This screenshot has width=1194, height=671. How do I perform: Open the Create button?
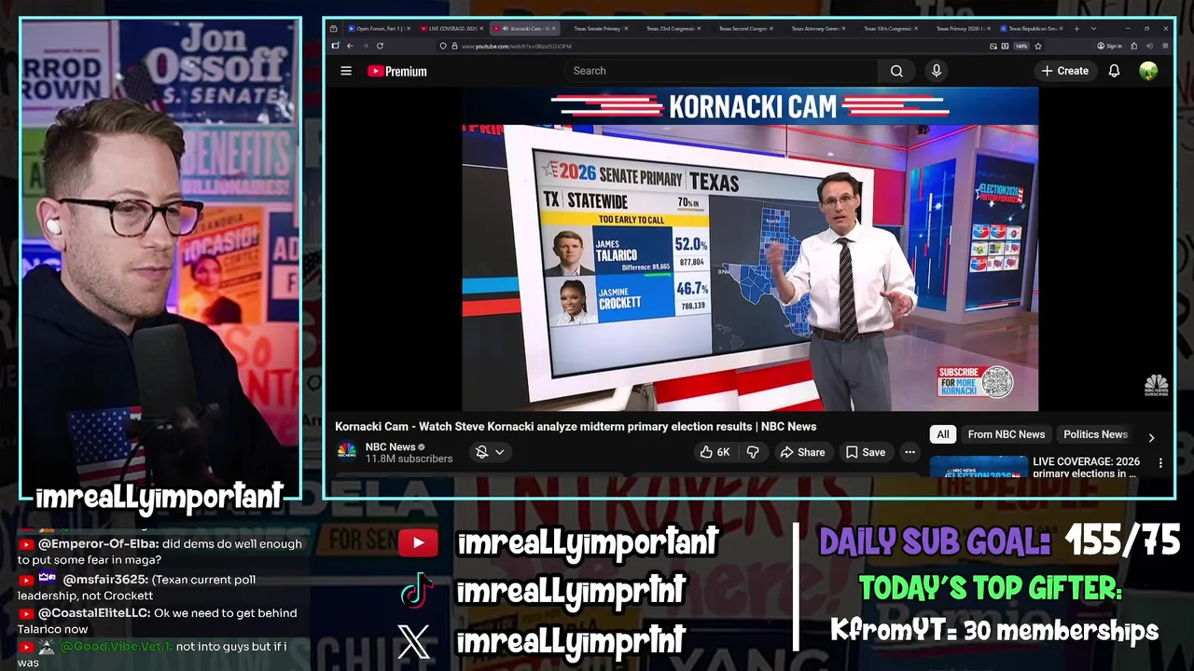(1065, 71)
